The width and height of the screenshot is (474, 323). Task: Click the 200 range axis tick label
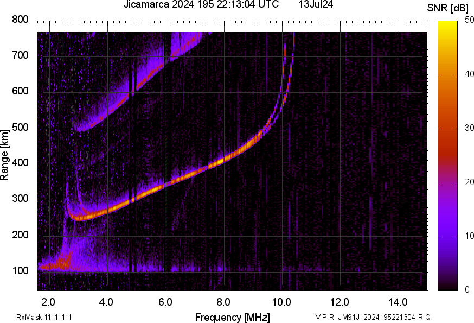coord(20,235)
